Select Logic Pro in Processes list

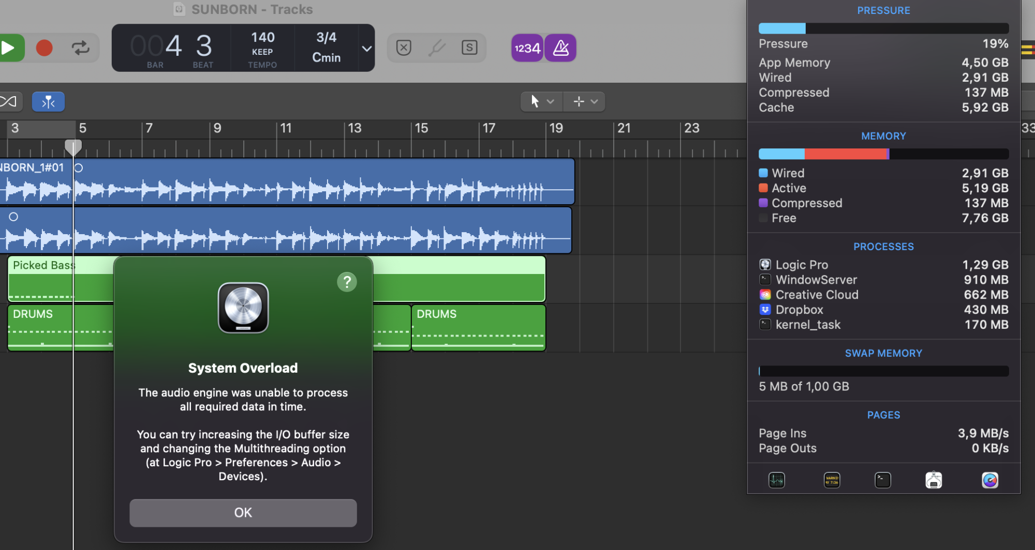click(801, 265)
